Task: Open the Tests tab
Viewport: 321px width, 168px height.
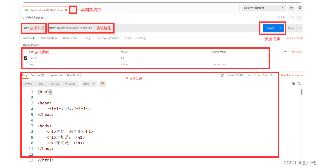Action: pyautogui.click(x=128, y=38)
